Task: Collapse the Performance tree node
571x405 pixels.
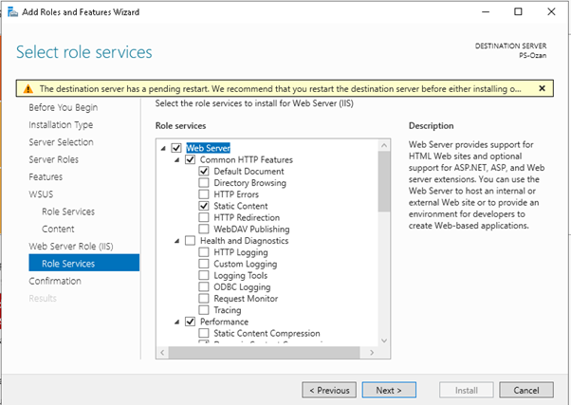Action: (176, 322)
